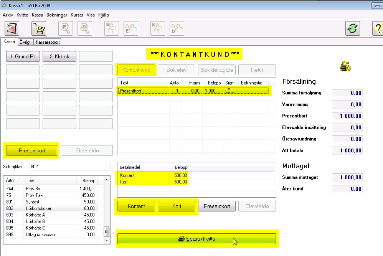Click the search participant (D magnifier) icon
The width and height of the screenshot is (383, 256).
coord(85,28)
